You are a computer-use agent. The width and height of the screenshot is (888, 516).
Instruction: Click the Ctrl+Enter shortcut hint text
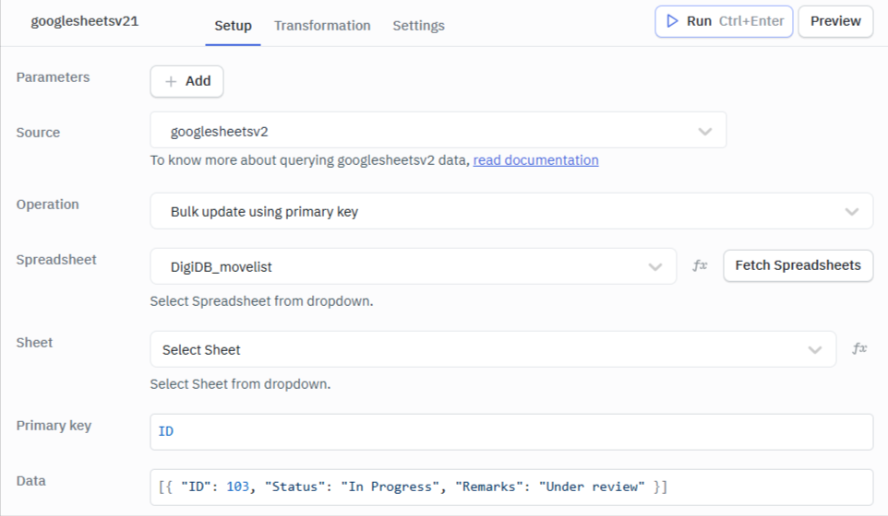click(x=751, y=21)
